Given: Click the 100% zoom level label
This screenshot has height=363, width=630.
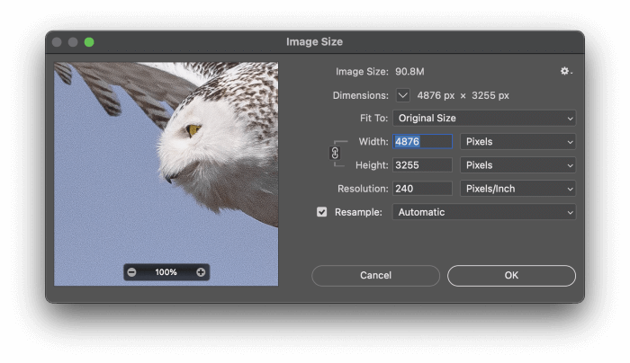Looking at the screenshot, I should click(166, 272).
